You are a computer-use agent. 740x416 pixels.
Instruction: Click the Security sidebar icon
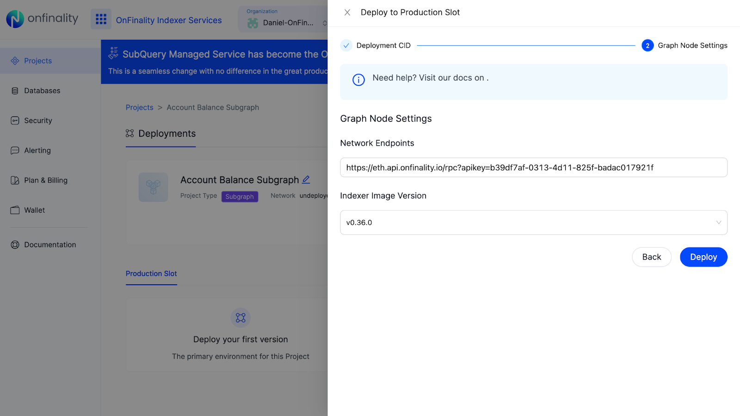click(15, 121)
